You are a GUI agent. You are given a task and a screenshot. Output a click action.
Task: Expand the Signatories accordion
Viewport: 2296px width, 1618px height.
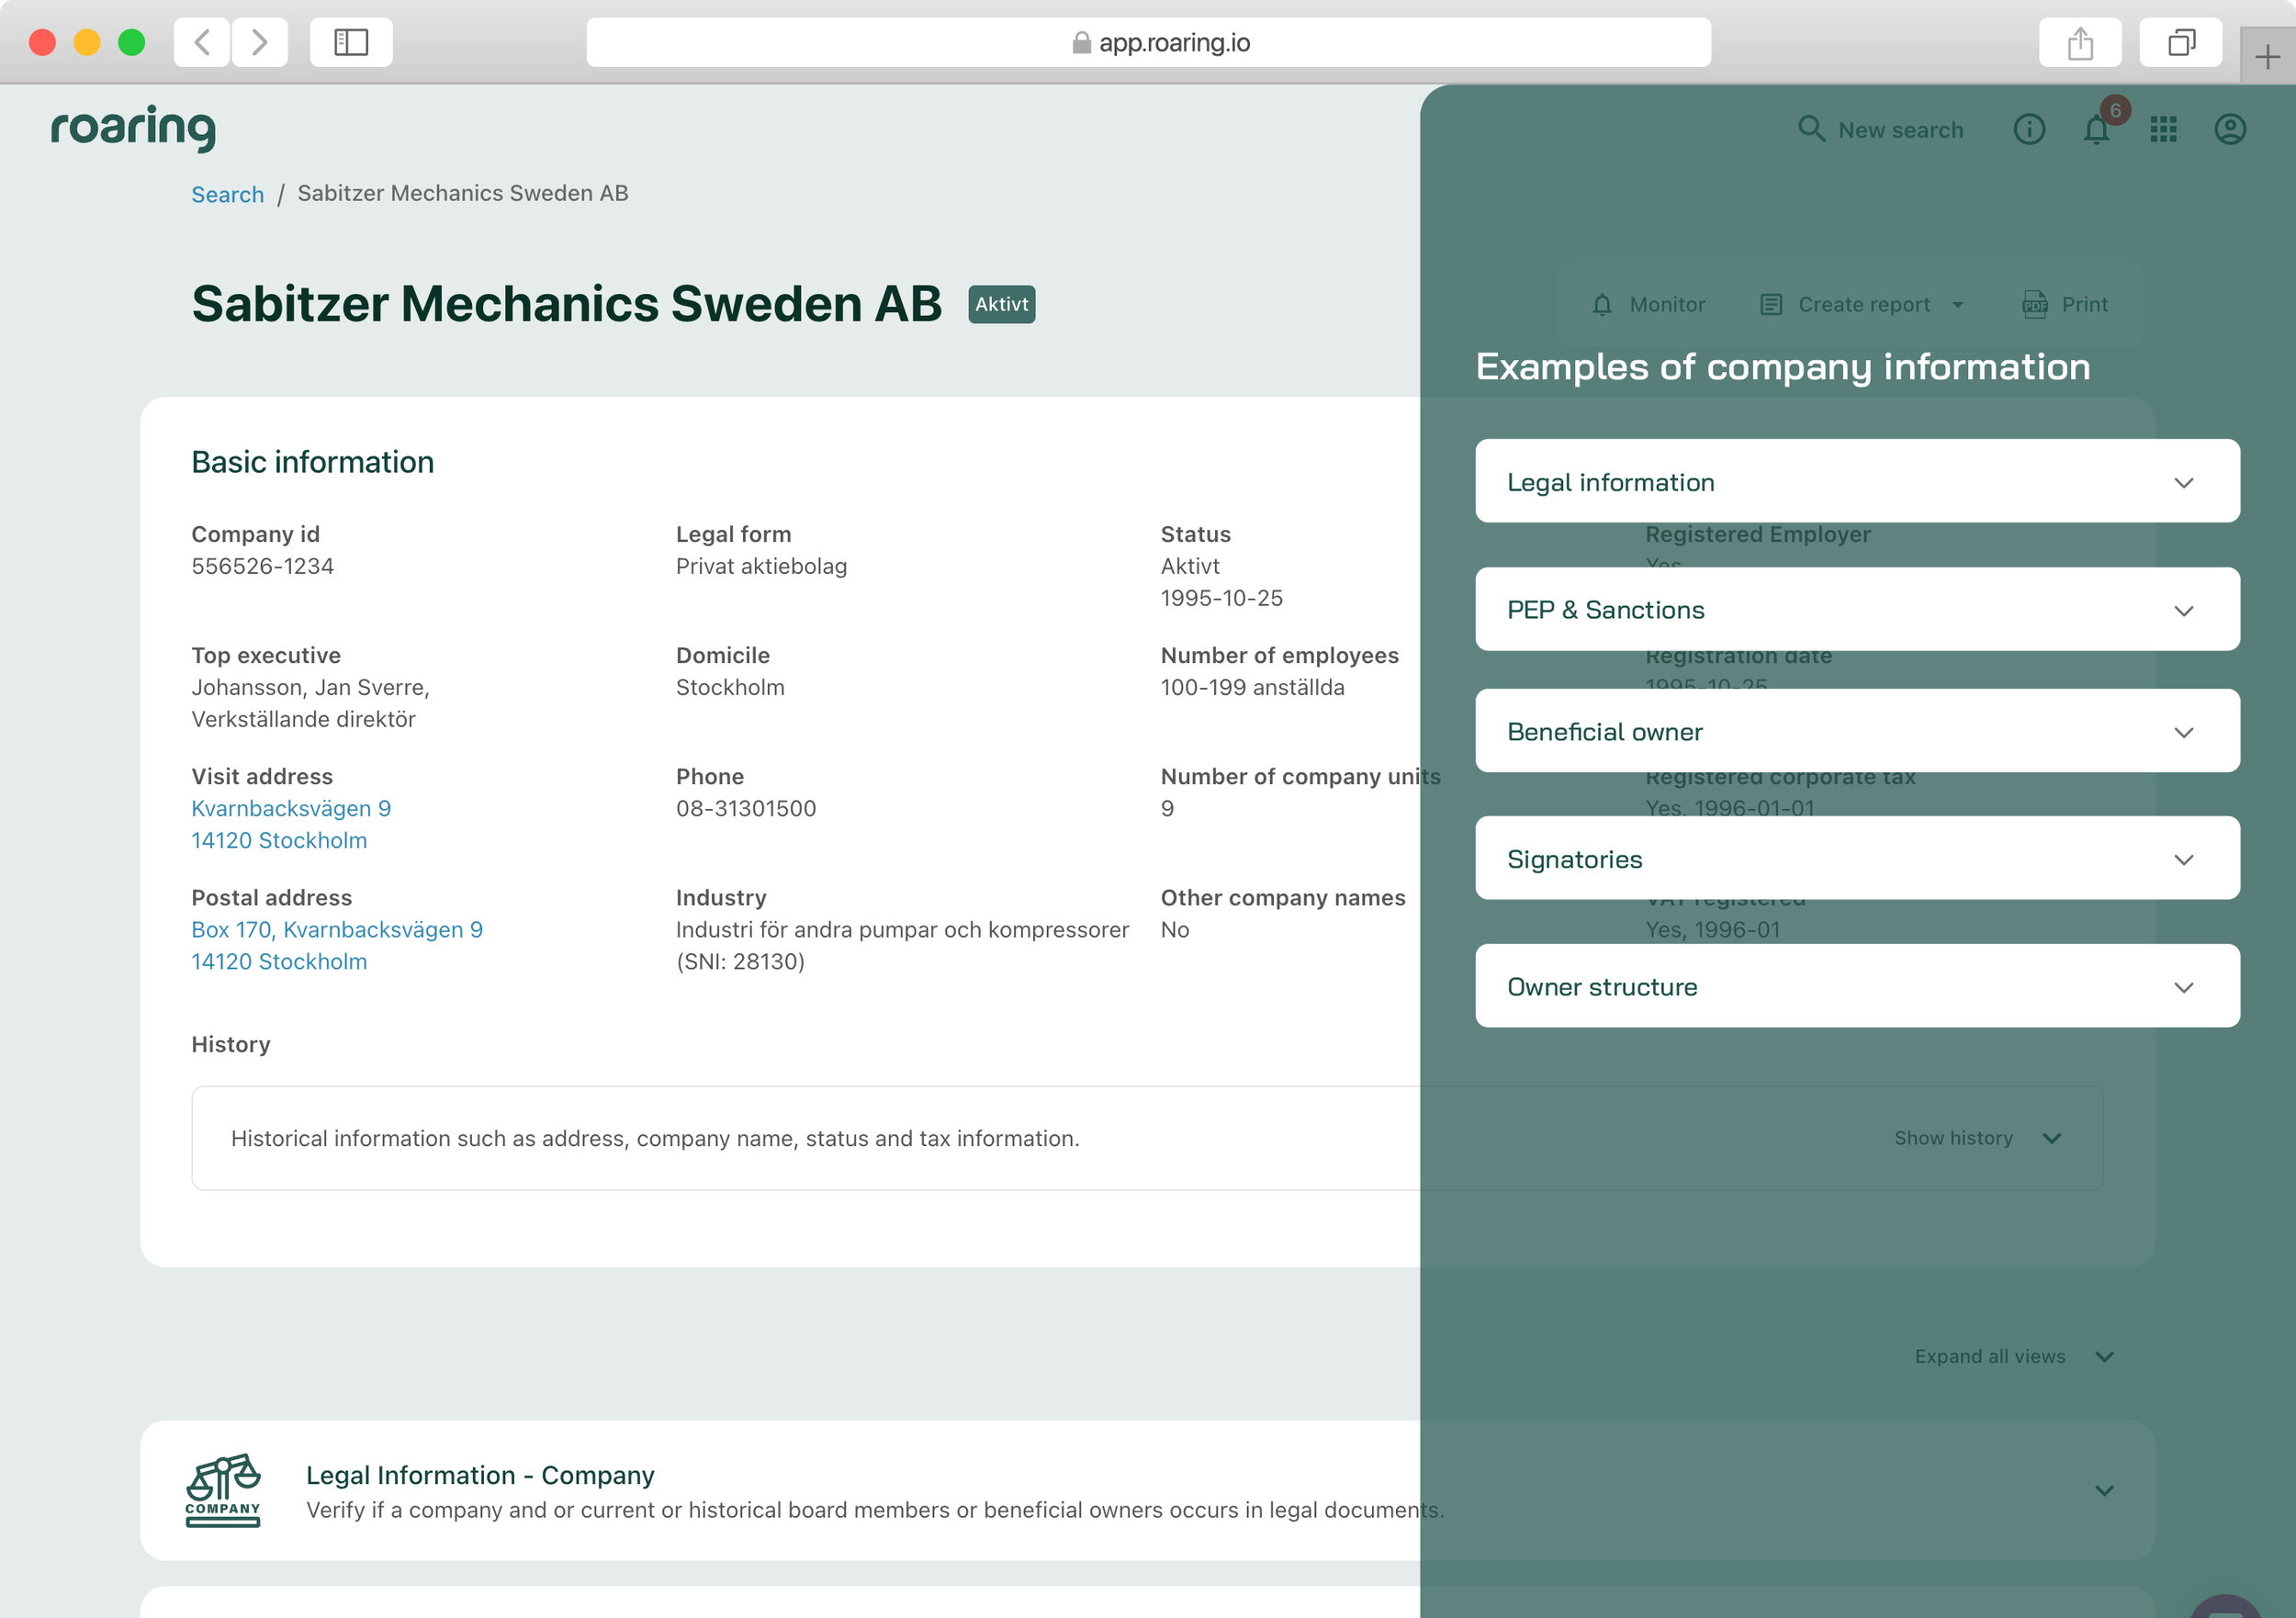click(x=1857, y=858)
